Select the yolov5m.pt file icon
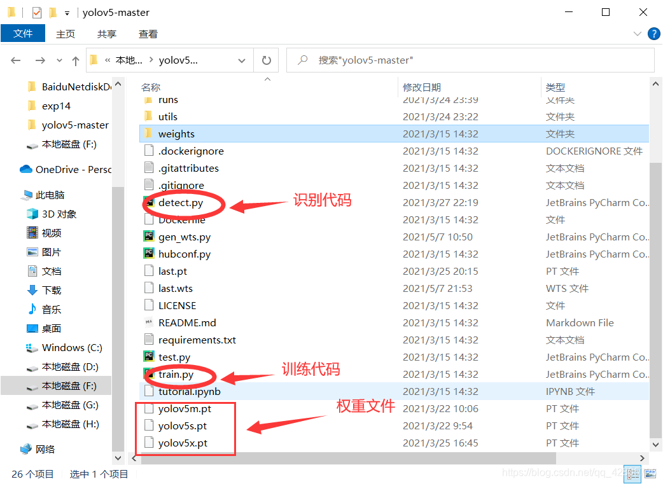This screenshot has width=663, height=484. [x=149, y=408]
